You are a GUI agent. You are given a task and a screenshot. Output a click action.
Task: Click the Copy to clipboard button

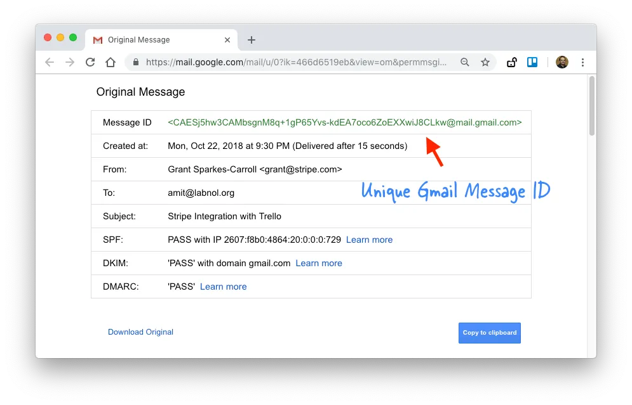[x=489, y=332]
